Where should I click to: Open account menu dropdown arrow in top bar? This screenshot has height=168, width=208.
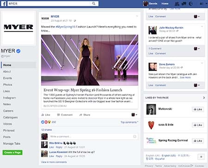click(x=207, y=4)
